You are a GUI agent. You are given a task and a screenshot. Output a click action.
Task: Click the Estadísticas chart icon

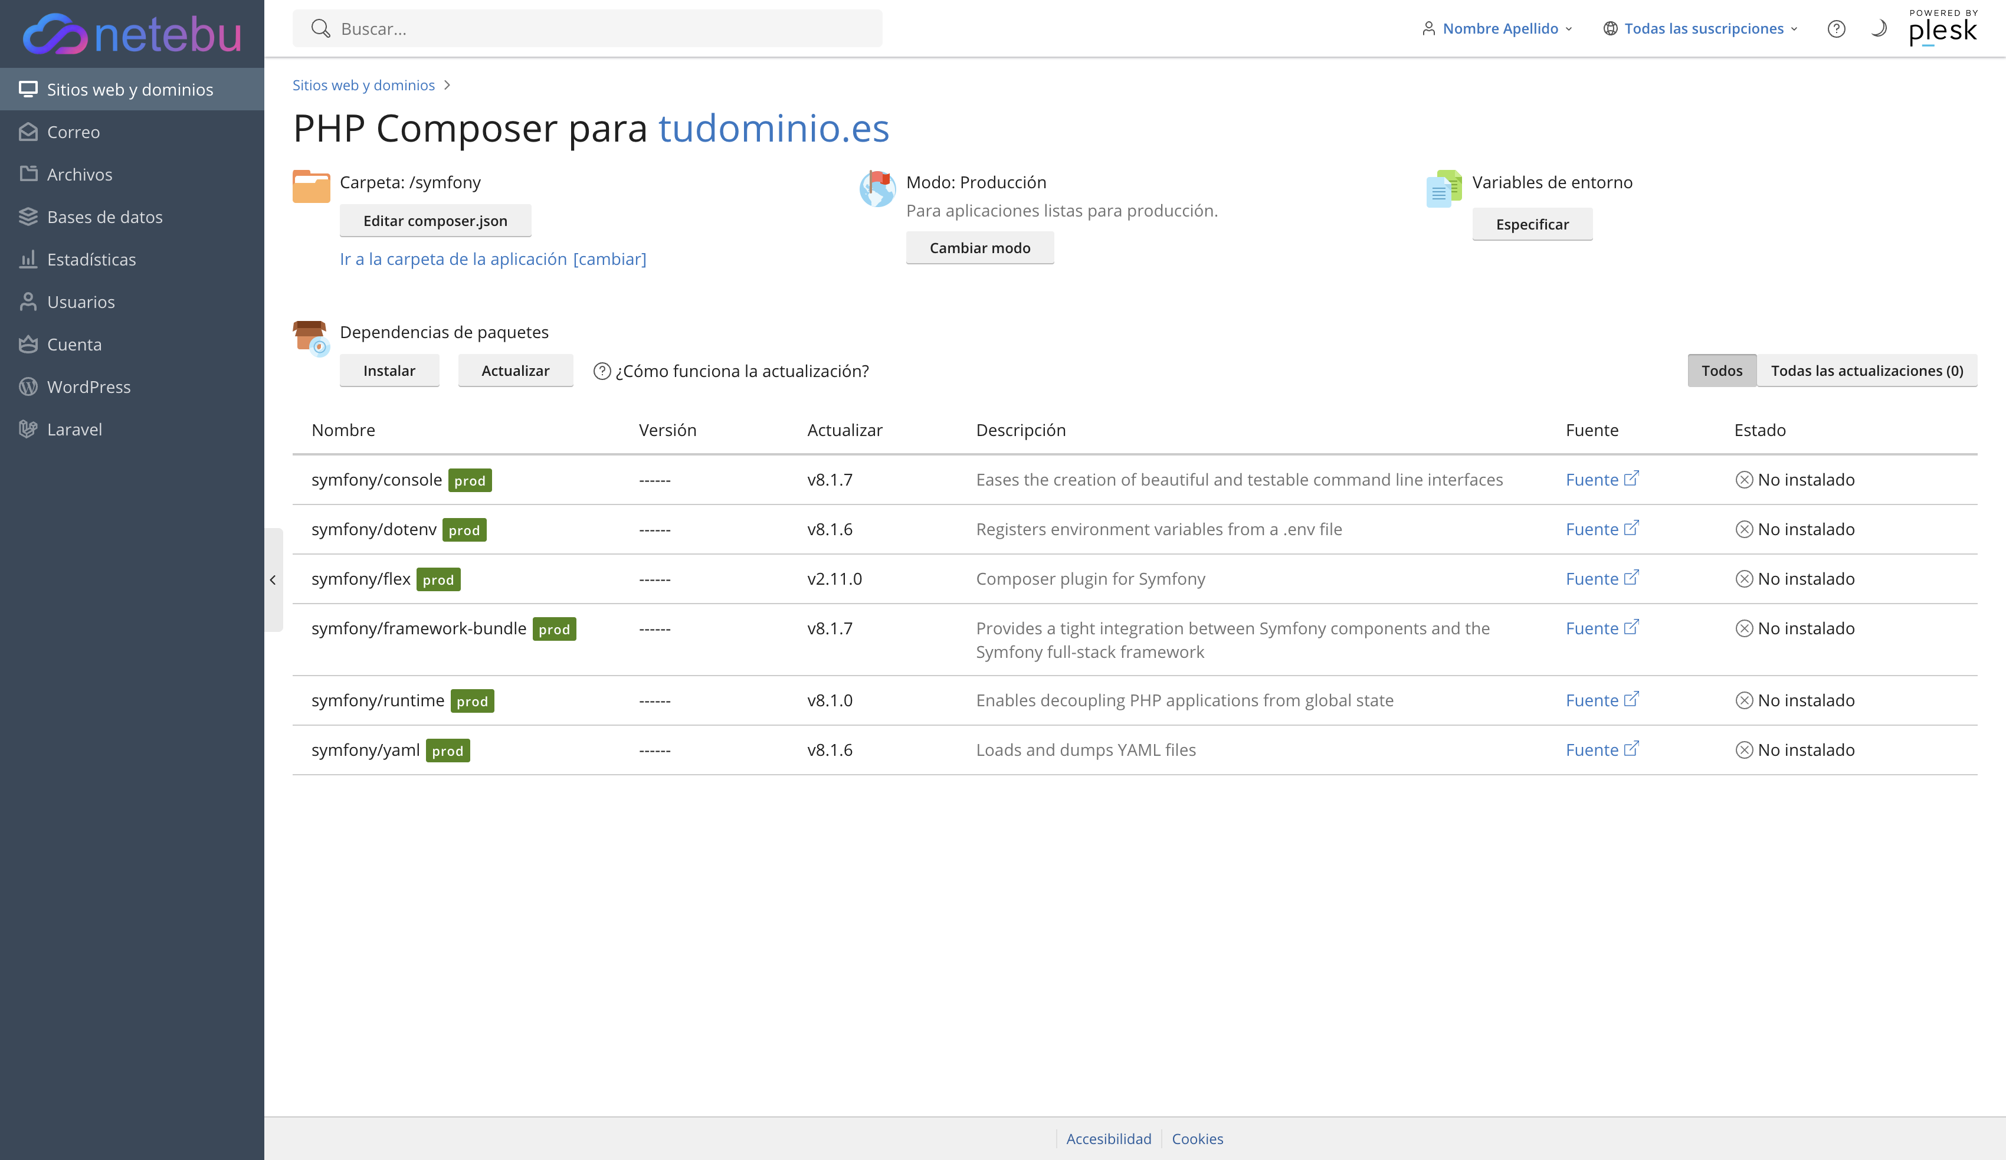point(29,259)
